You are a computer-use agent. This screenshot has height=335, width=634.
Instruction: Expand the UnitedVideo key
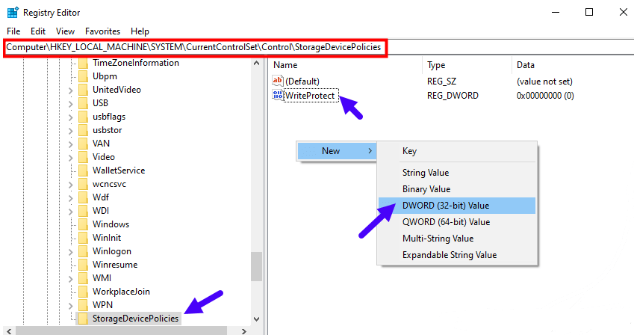tap(71, 90)
